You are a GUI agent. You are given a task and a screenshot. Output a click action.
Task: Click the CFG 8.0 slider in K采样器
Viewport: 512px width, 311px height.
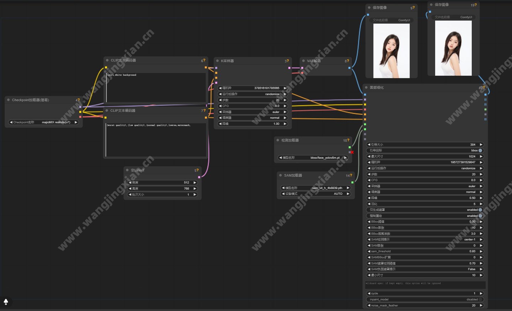[x=252, y=106]
